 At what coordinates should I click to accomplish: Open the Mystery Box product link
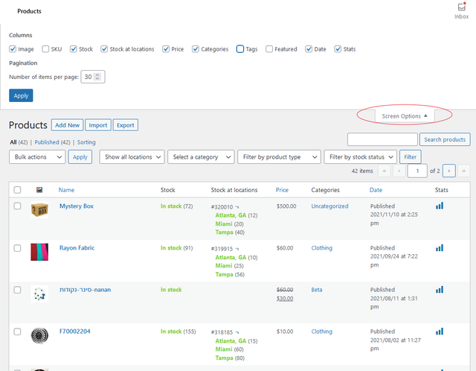click(x=77, y=206)
